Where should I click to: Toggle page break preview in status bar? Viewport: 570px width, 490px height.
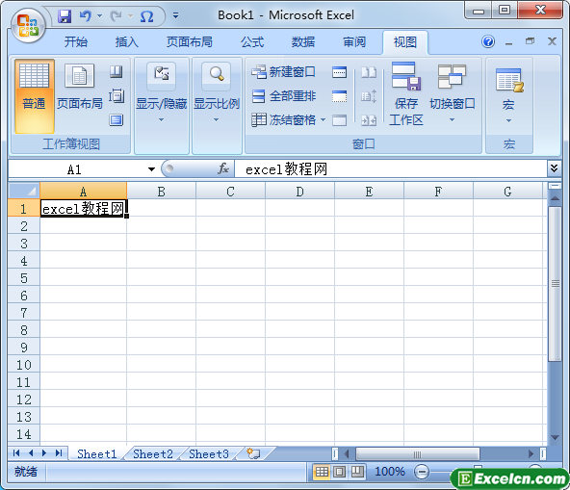[357, 472]
